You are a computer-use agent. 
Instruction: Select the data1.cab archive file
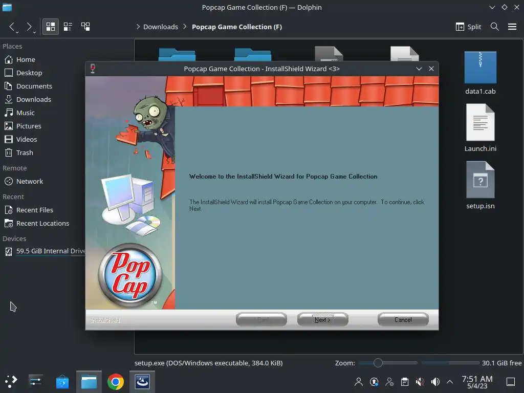(x=480, y=73)
